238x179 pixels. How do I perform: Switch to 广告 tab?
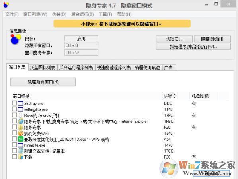[169, 68]
